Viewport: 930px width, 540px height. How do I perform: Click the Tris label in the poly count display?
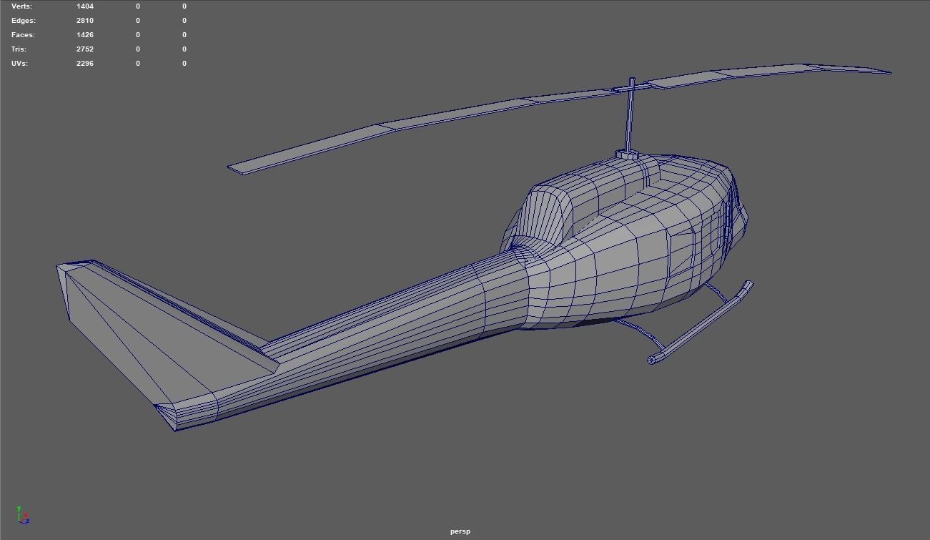(19, 49)
